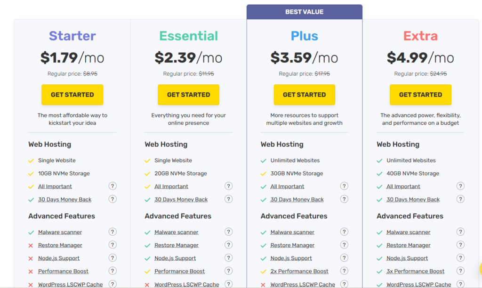Open help icon for Extra 30 Days Money Back
482x288 pixels.
tap(460, 199)
